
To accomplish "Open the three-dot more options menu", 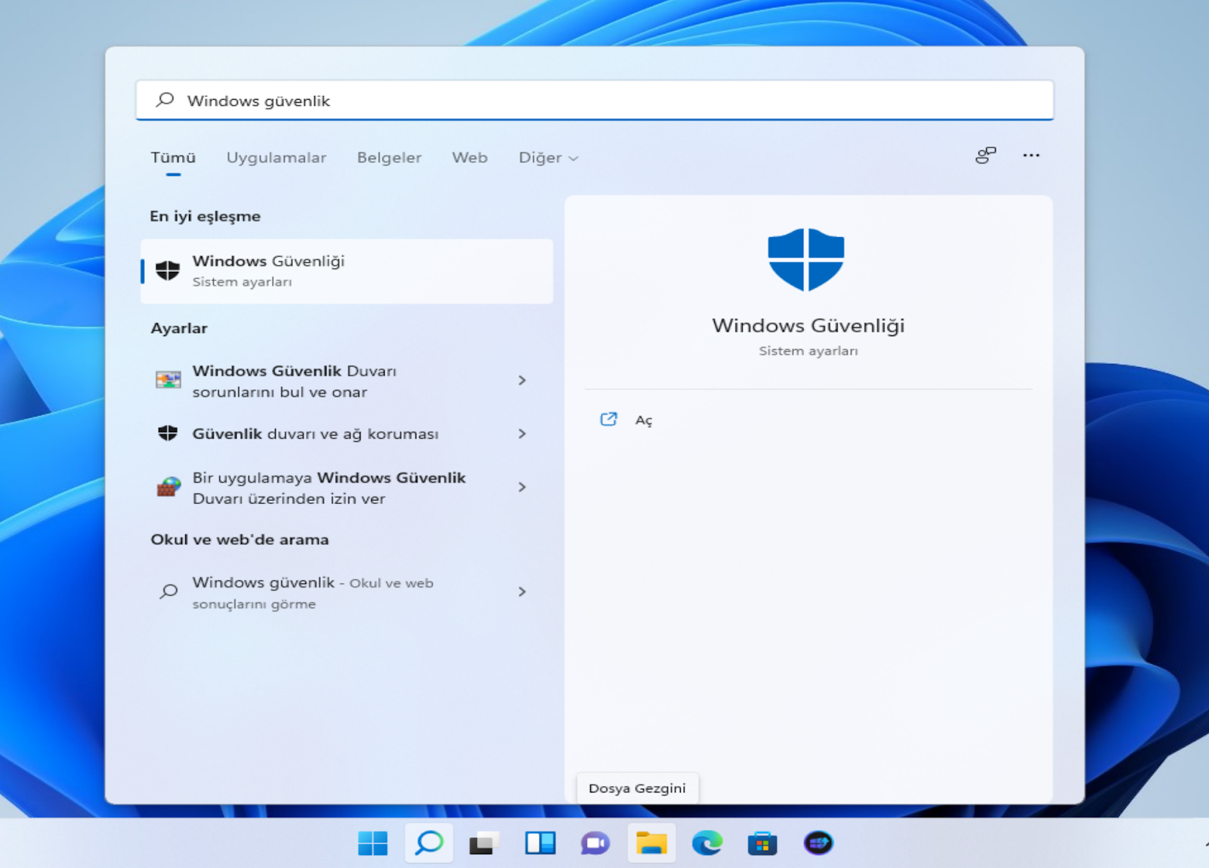I will pyautogui.click(x=1031, y=156).
